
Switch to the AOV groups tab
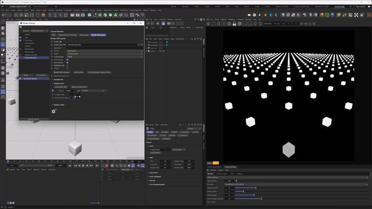(84, 35)
